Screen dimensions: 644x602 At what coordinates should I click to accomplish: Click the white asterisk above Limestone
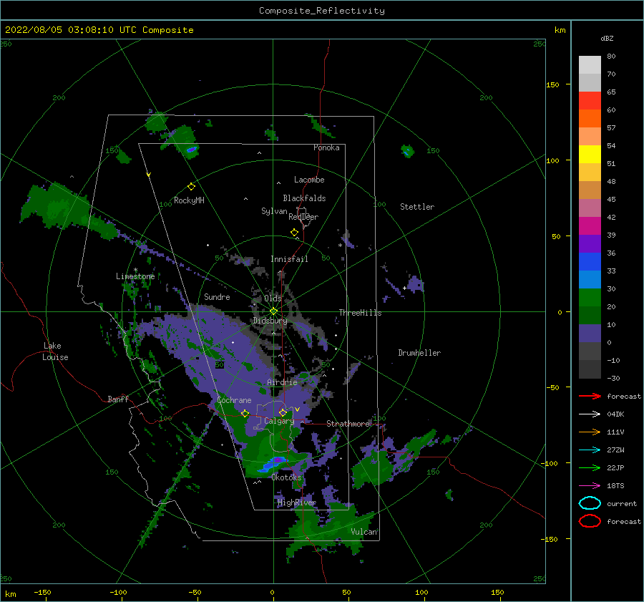click(135, 270)
